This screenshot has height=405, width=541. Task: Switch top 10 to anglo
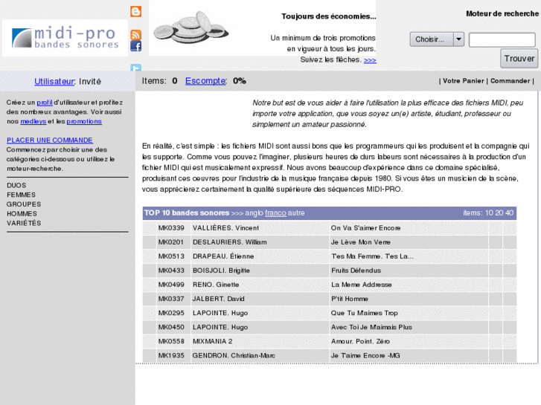[255, 213]
